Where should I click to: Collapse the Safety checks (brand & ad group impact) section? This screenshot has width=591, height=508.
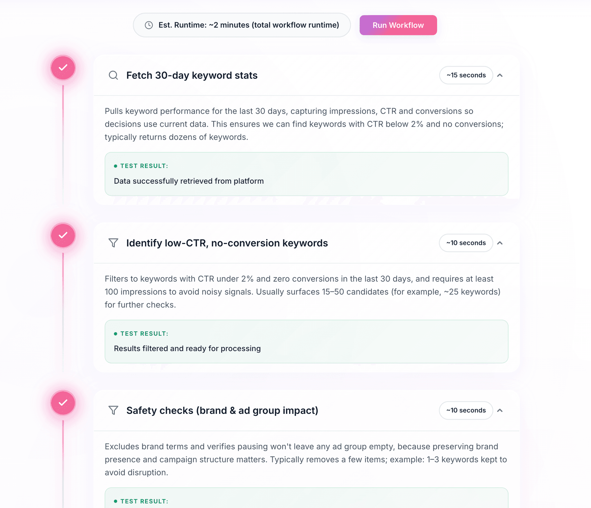(500, 410)
